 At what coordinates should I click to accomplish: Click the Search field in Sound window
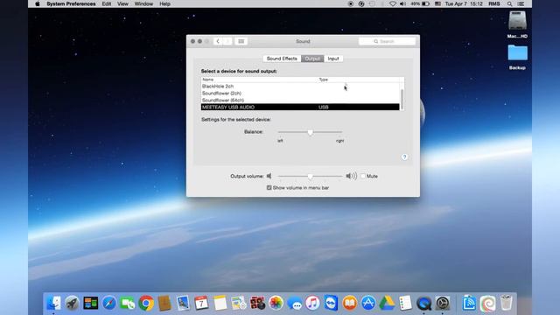[x=387, y=41]
